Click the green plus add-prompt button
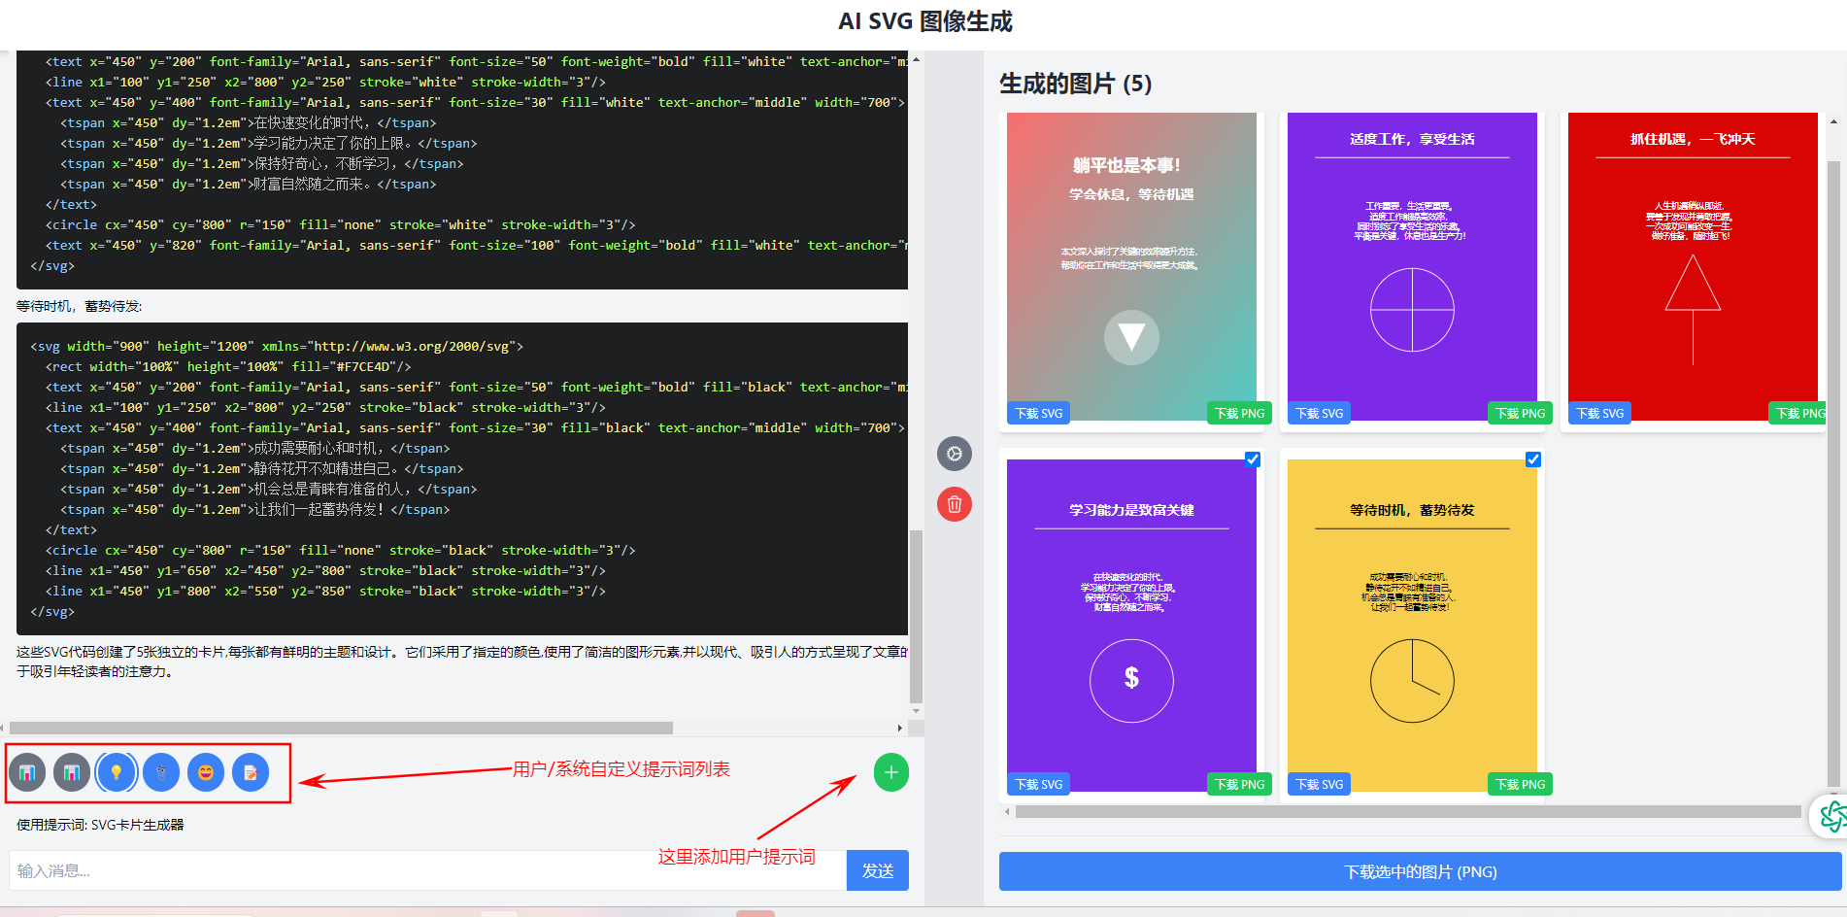 click(x=890, y=772)
